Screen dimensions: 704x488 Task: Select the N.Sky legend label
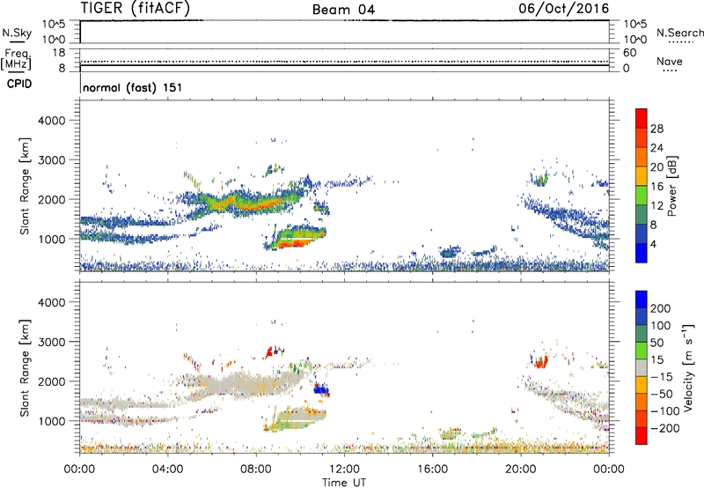point(17,33)
